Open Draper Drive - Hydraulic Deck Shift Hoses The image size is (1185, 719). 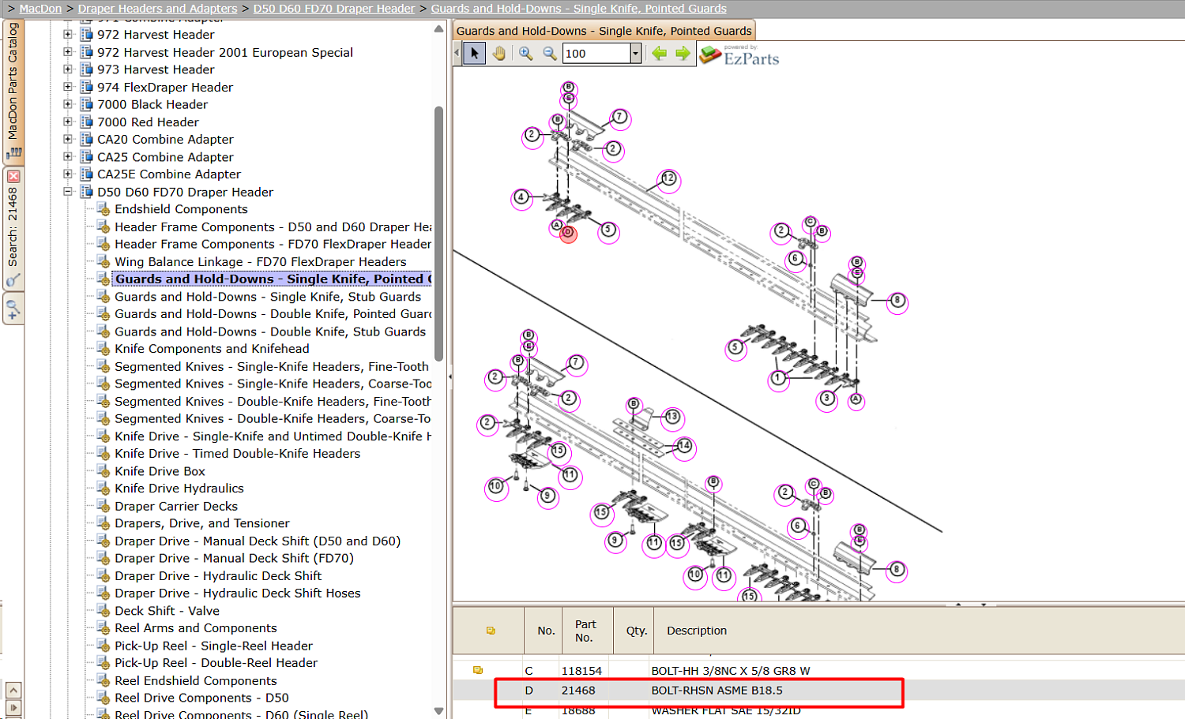[x=238, y=594]
